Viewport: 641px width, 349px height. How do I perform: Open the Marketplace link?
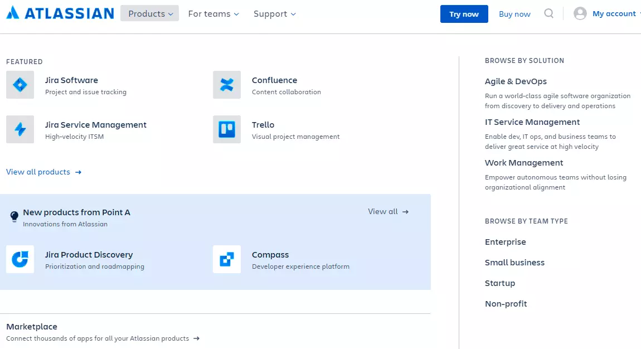tap(31, 327)
